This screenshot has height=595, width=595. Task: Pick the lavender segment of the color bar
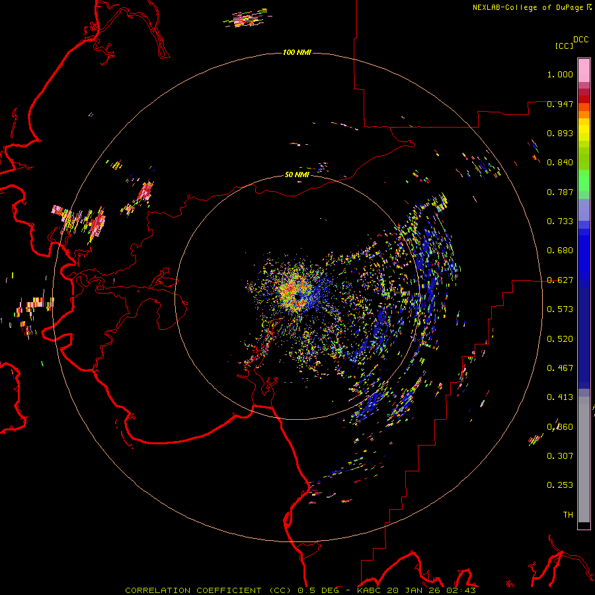[x=584, y=210]
